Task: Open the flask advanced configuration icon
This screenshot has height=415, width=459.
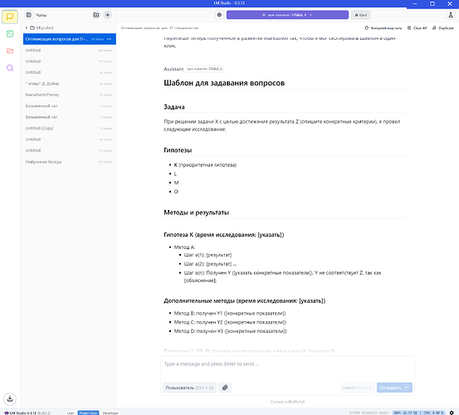Action: 451,15
